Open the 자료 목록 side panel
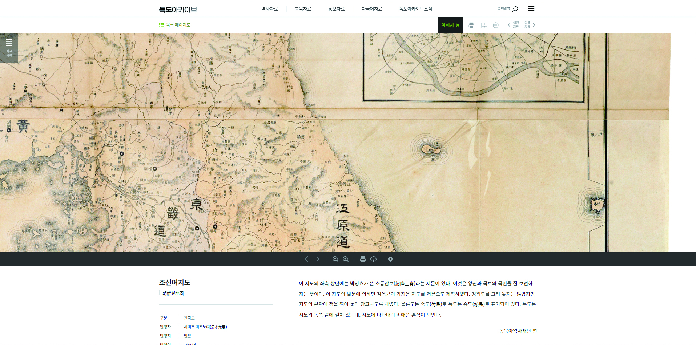Screen dimensions: 696x345 (9, 48)
